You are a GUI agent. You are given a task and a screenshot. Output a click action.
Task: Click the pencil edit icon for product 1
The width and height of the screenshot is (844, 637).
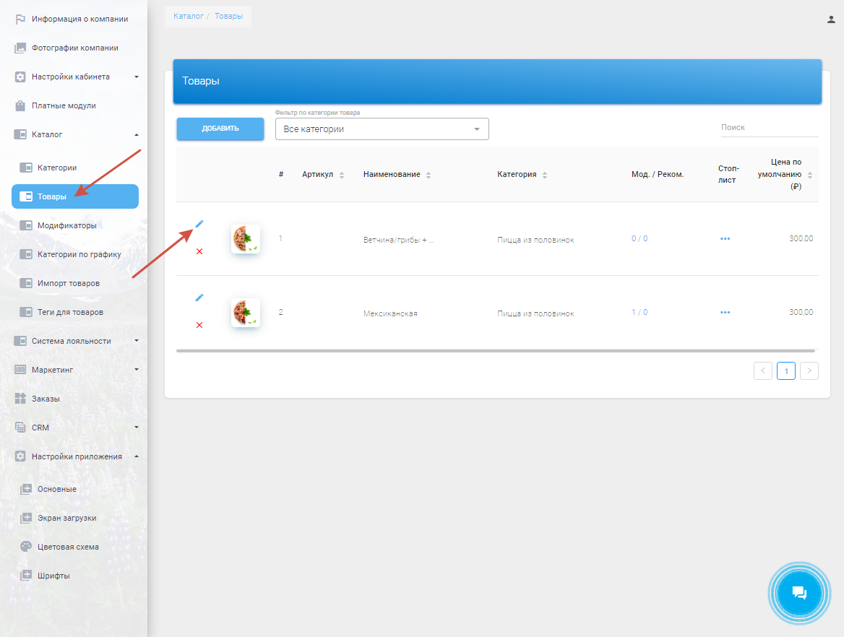click(x=199, y=224)
